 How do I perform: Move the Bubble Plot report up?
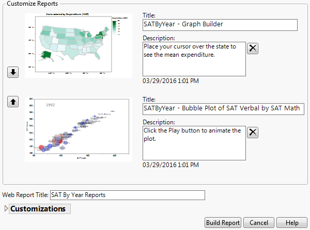click(12, 102)
